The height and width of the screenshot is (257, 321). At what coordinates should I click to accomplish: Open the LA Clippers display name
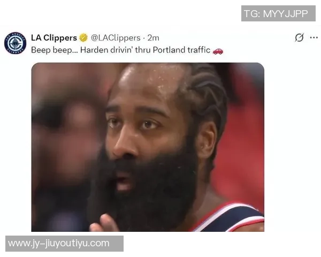pos(54,37)
